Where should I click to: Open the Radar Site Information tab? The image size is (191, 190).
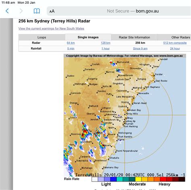click(134, 37)
